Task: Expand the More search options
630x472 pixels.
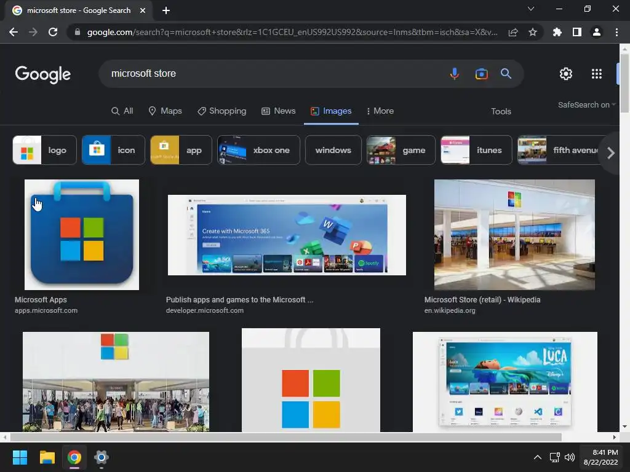Action: [380, 111]
